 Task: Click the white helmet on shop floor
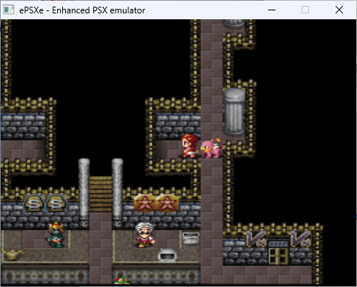click(x=167, y=256)
